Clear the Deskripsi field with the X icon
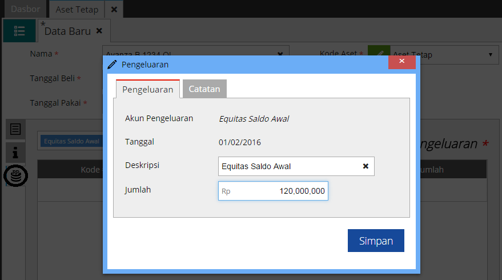502x280 pixels. 366,166
